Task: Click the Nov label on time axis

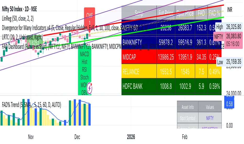Action: 31,137
